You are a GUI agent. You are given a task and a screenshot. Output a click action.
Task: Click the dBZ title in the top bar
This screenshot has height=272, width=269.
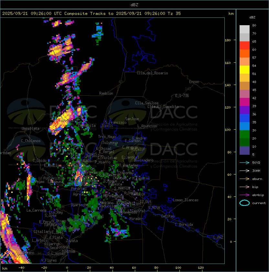134,5
